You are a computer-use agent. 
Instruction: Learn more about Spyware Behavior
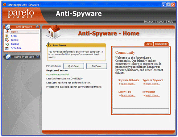click(128, 84)
